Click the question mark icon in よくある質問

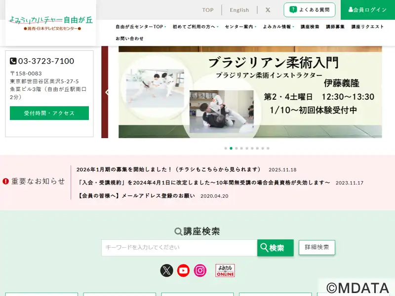[x=293, y=9]
